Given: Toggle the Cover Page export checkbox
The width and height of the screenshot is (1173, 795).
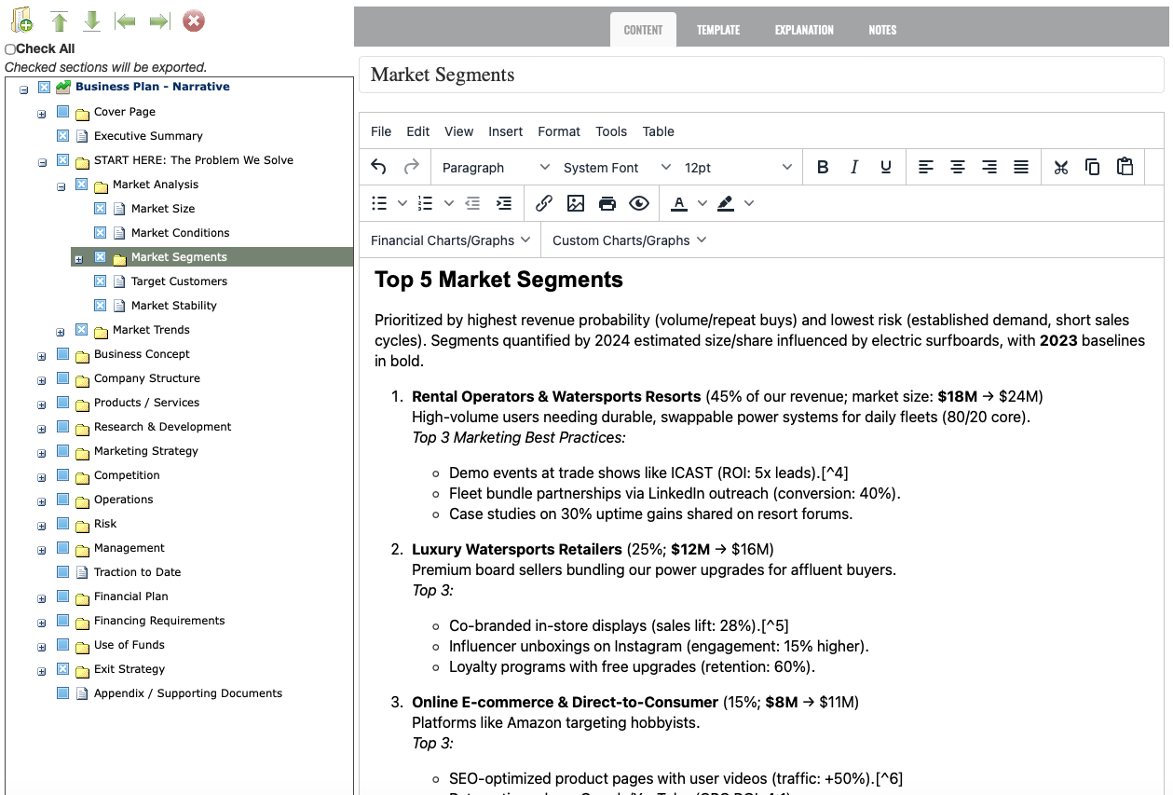Looking at the screenshot, I should (x=62, y=112).
